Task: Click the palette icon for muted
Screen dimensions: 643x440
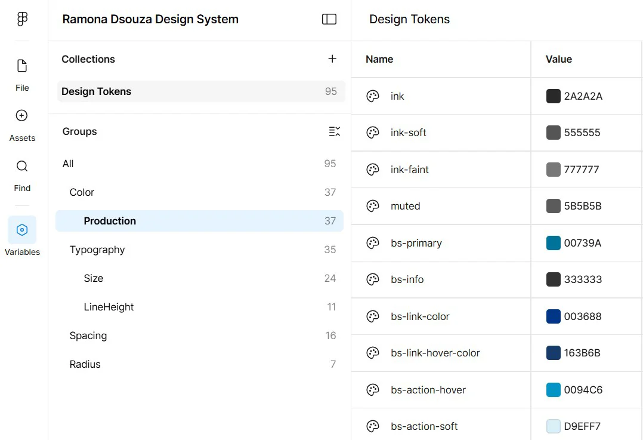Action: (x=373, y=206)
